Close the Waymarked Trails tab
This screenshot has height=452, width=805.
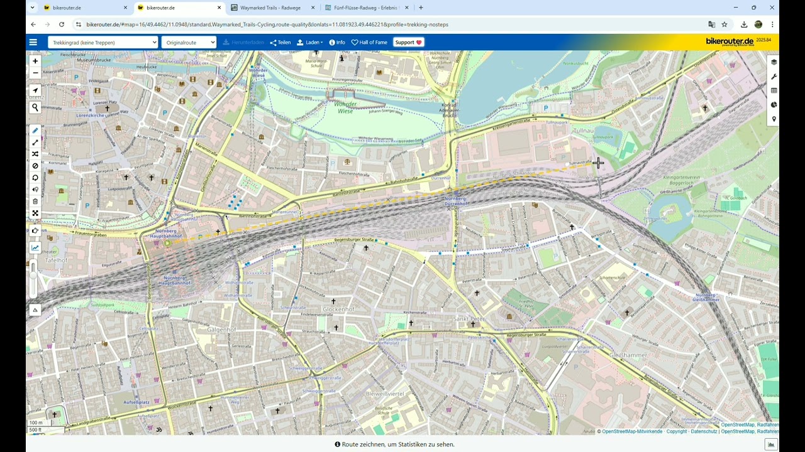(313, 8)
